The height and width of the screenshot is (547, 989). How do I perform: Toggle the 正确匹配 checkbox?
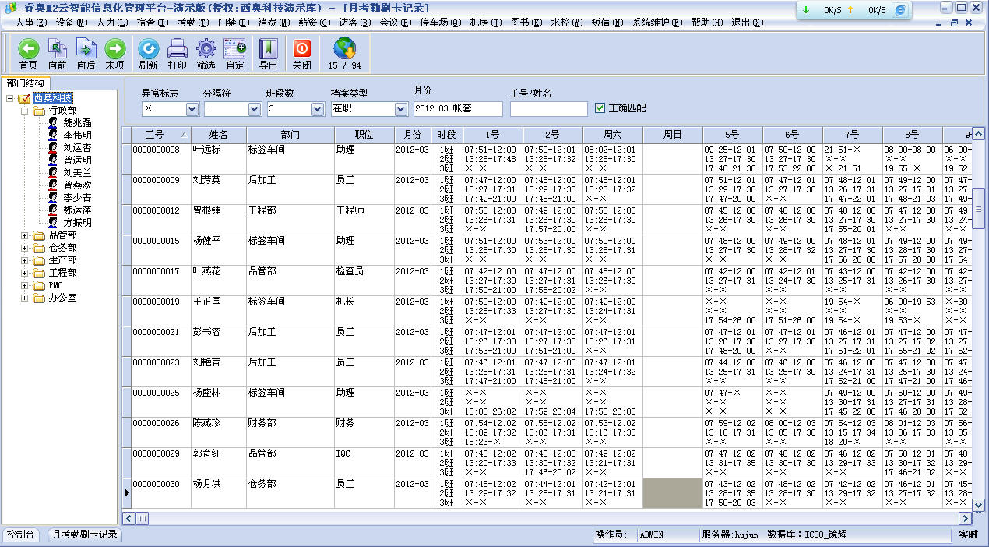[600, 108]
